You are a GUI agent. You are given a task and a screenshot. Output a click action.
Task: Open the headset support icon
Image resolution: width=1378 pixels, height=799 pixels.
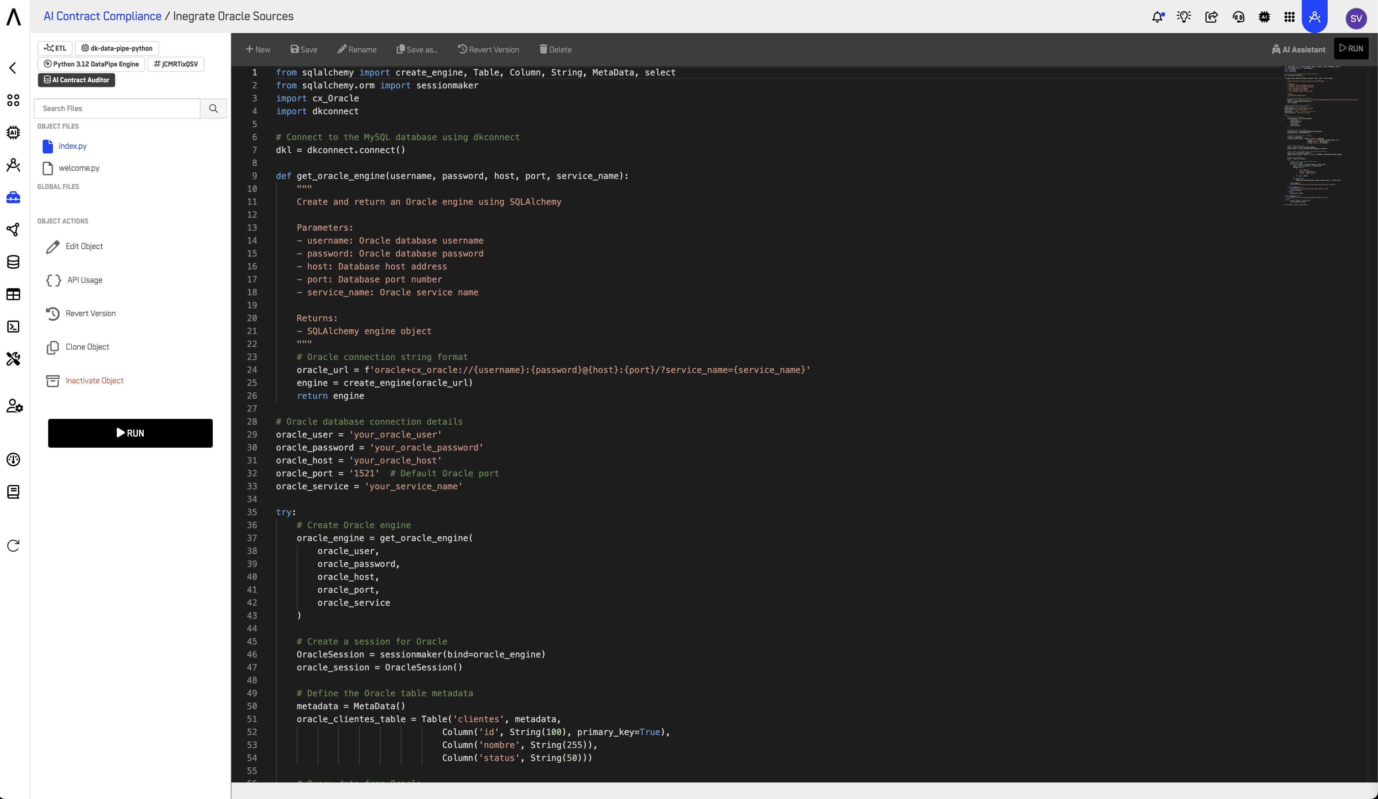1239,17
